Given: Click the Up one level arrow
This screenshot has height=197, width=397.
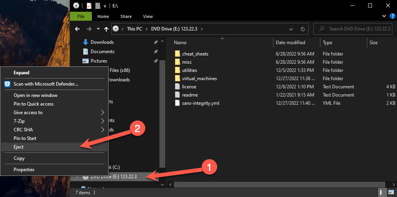Looking at the screenshot, I should pos(107,29).
